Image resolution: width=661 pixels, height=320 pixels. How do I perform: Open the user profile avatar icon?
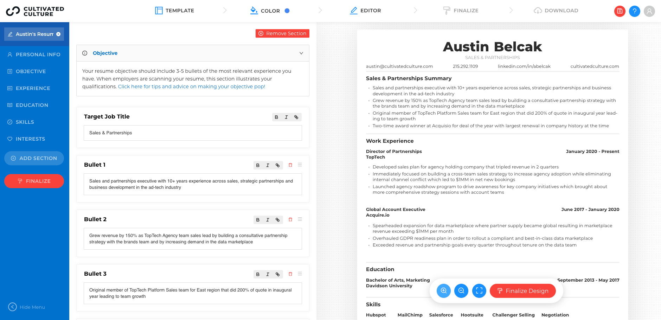coord(649,11)
